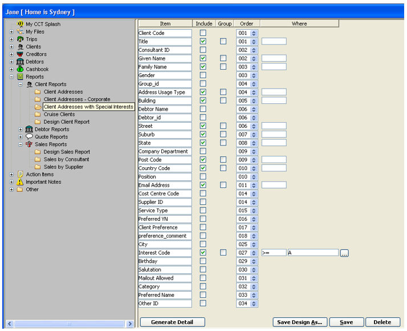Tick Include for the Gender row
The image size is (407, 331).
click(x=203, y=75)
